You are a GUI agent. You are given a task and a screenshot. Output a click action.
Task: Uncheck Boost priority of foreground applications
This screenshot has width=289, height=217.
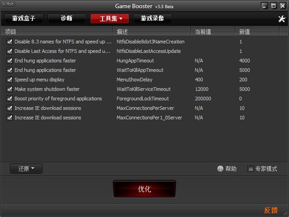9,99
